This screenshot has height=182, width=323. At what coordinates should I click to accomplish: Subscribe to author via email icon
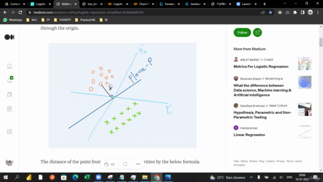pos(257,32)
